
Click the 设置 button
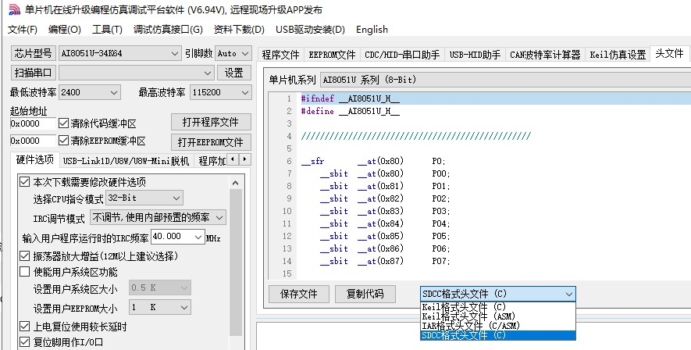234,73
